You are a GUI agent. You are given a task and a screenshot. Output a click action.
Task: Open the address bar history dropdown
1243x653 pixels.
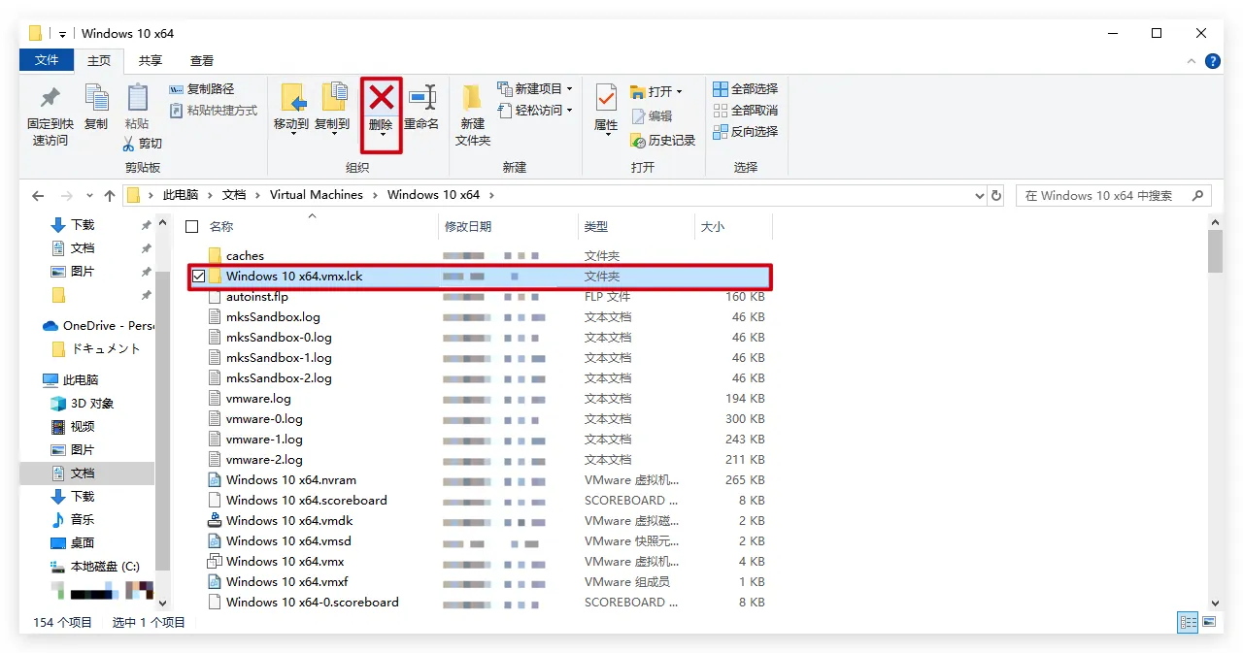pyautogui.click(x=979, y=195)
